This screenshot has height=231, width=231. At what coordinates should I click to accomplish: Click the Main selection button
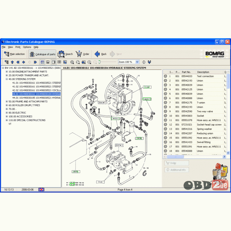coord(15,54)
